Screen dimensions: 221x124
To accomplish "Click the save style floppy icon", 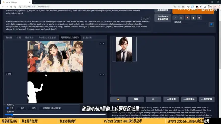I will 199,18.
